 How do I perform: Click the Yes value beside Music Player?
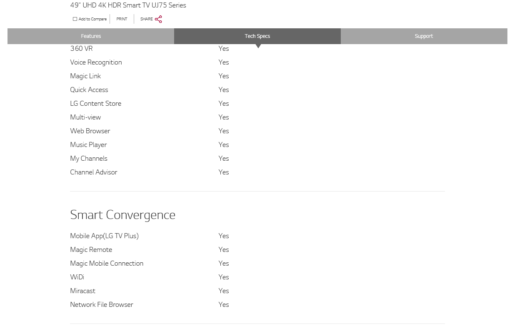pyautogui.click(x=224, y=145)
